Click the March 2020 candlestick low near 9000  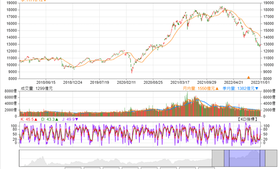[132, 72]
